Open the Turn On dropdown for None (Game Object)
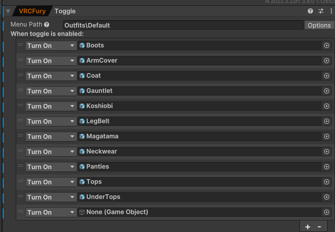Image resolution: width=335 pixels, height=232 pixels. pyautogui.click(x=51, y=212)
